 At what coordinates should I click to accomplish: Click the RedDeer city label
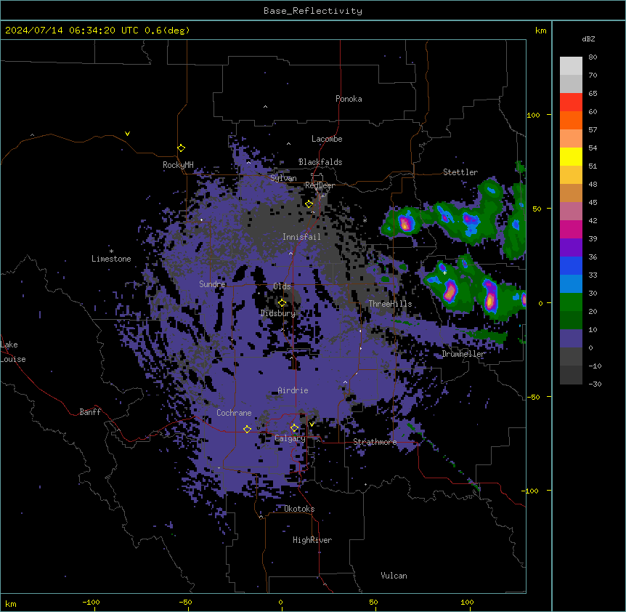(320, 185)
